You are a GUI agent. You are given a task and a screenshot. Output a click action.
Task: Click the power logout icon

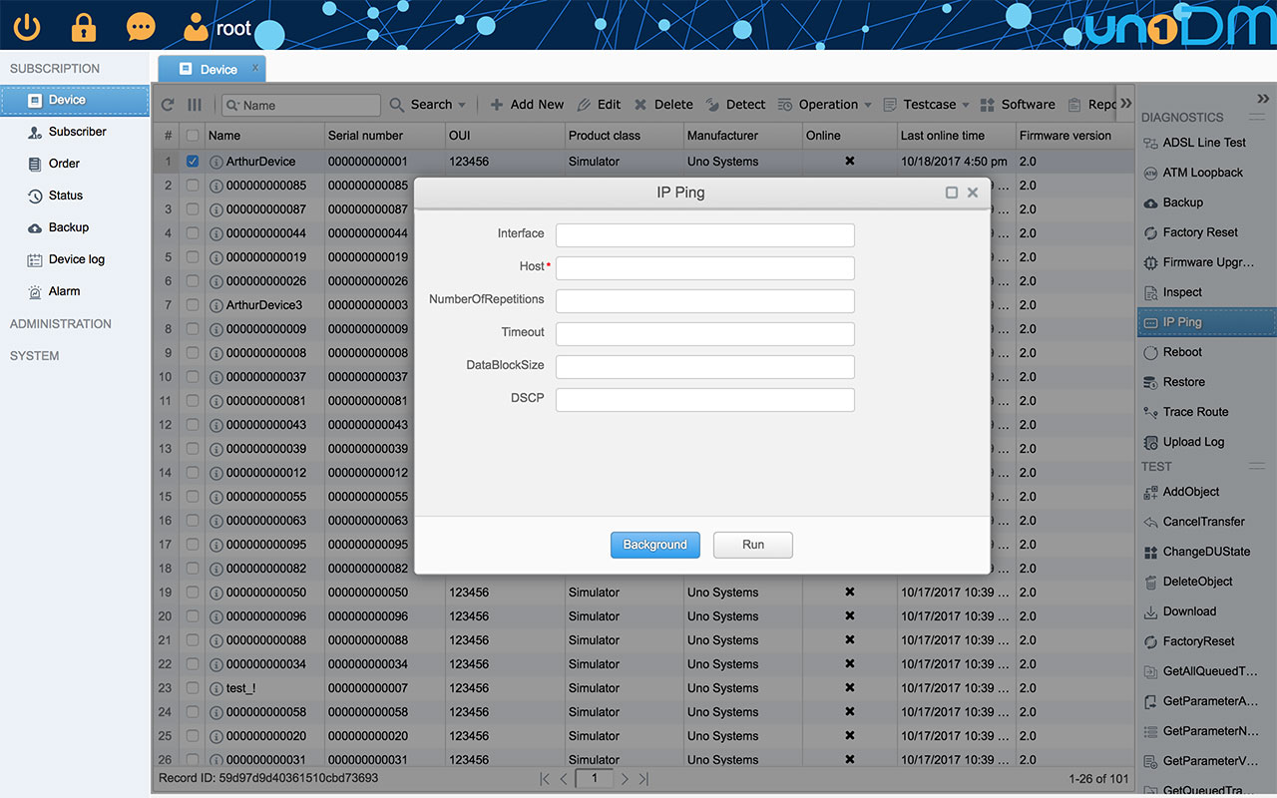click(27, 26)
